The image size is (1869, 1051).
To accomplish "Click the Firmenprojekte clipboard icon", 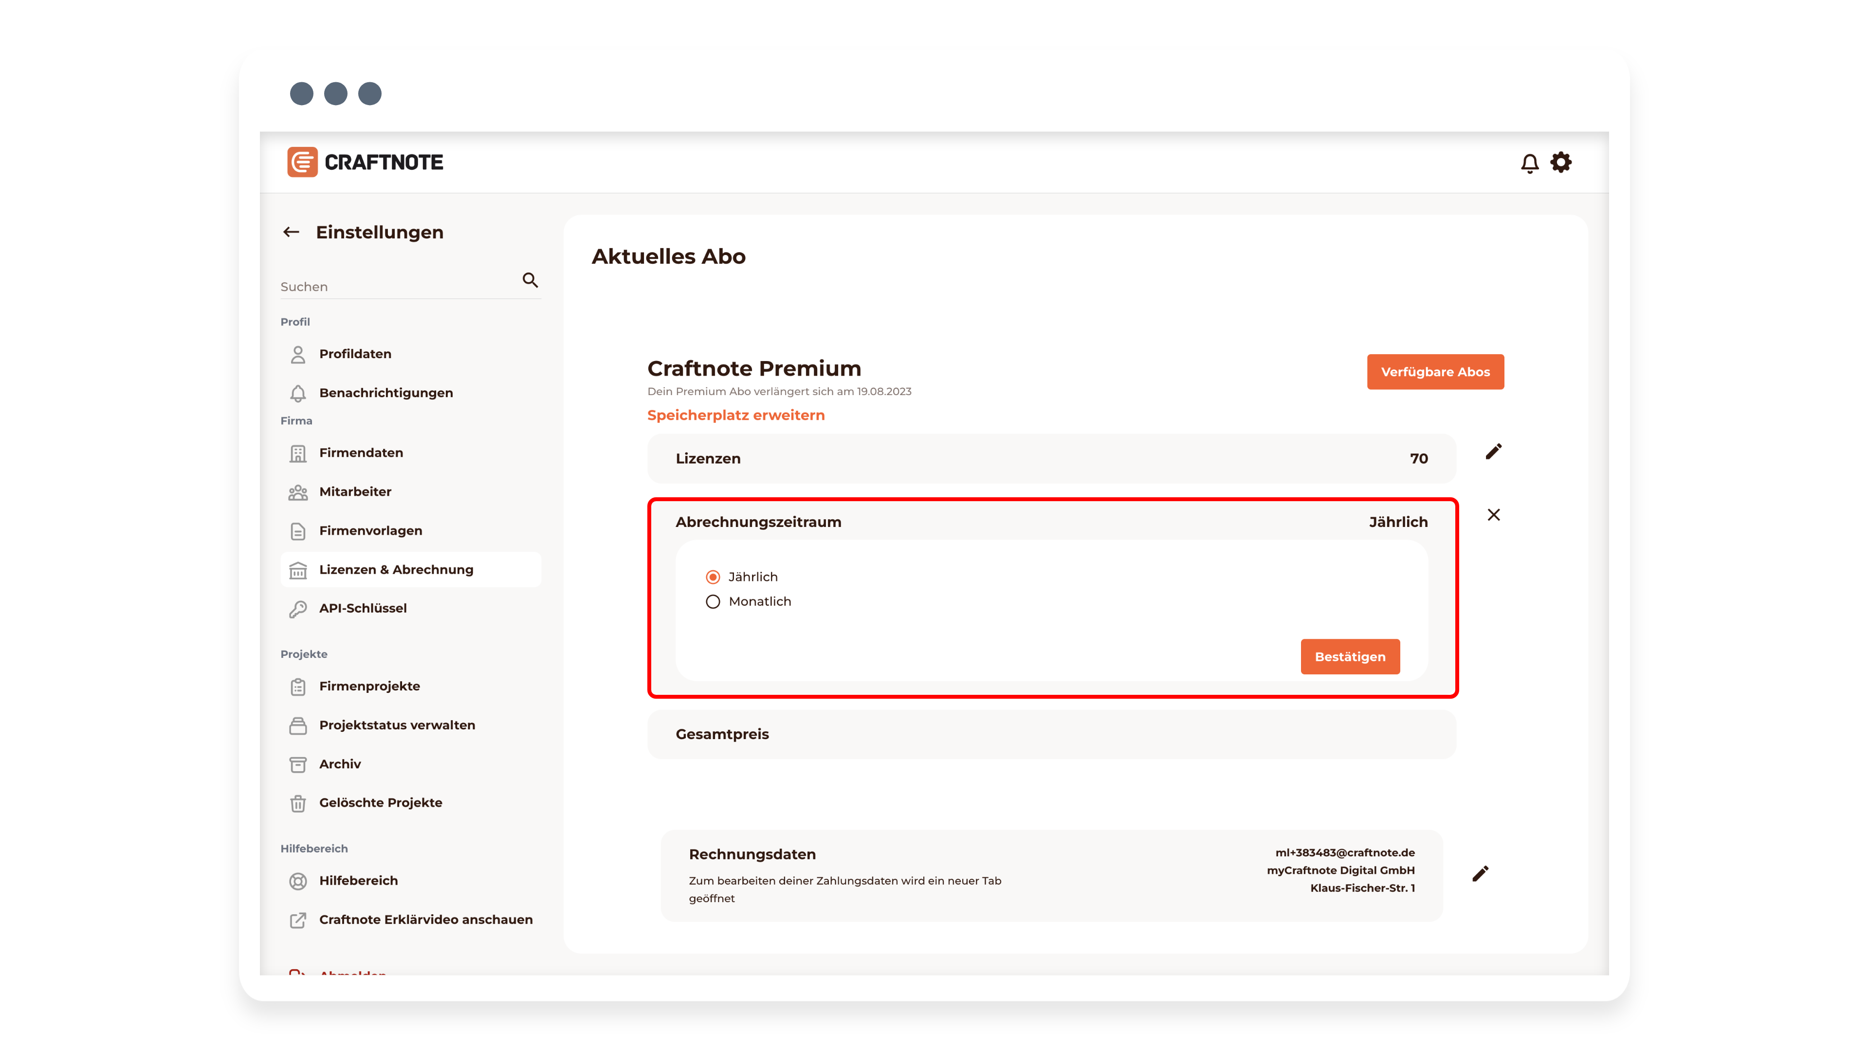I will 298,687.
